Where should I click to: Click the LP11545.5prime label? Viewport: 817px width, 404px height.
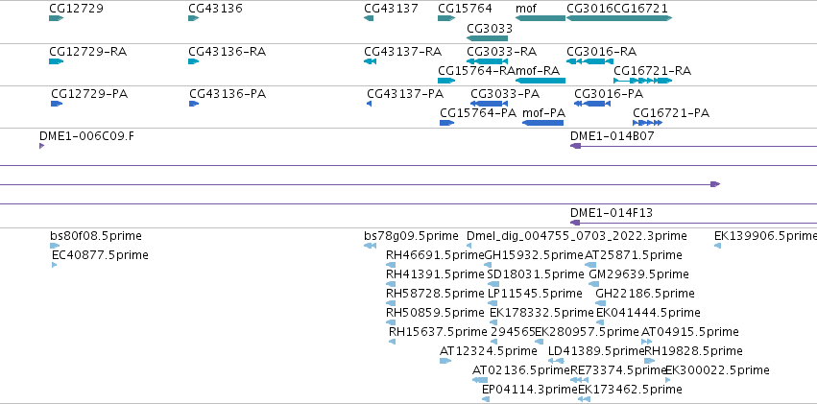tap(535, 294)
